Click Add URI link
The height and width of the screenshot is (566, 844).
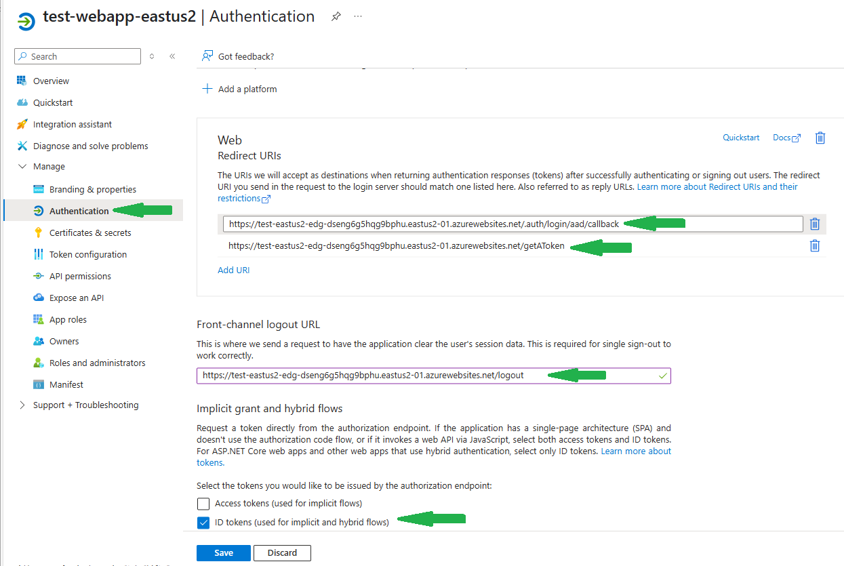tap(233, 269)
